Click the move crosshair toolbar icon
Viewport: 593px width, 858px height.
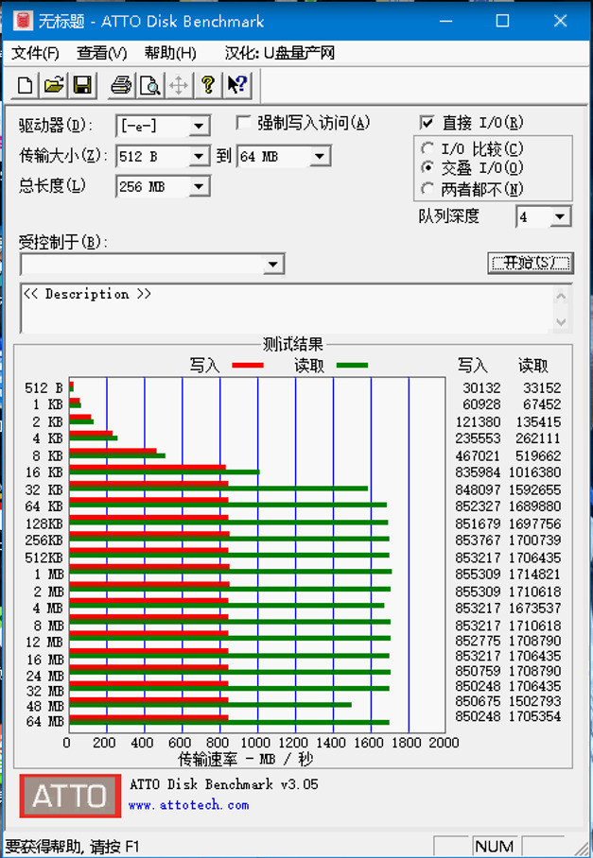pyautogui.click(x=179, y=85)
